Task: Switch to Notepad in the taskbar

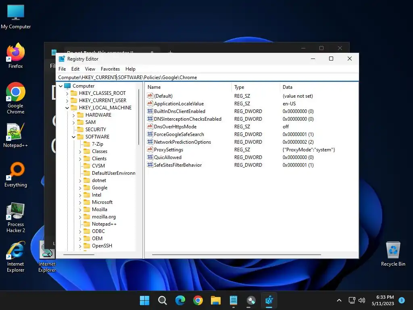Action: pyautogui.click(x=234, y=300)
